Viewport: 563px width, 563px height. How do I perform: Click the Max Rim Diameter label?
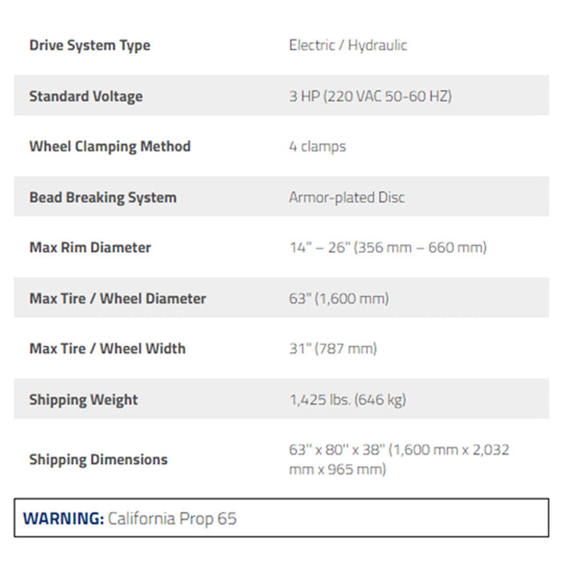click(x=90, y=248)
